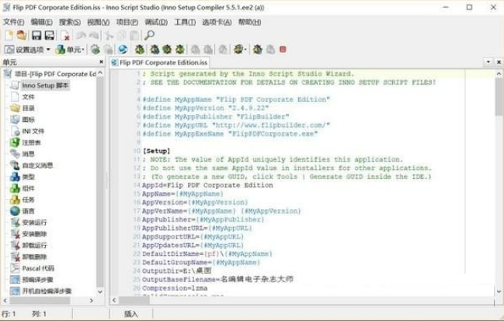The width and height of the screenshot is (504, 321).
Task: Save the current script
Action: [36, 35]
